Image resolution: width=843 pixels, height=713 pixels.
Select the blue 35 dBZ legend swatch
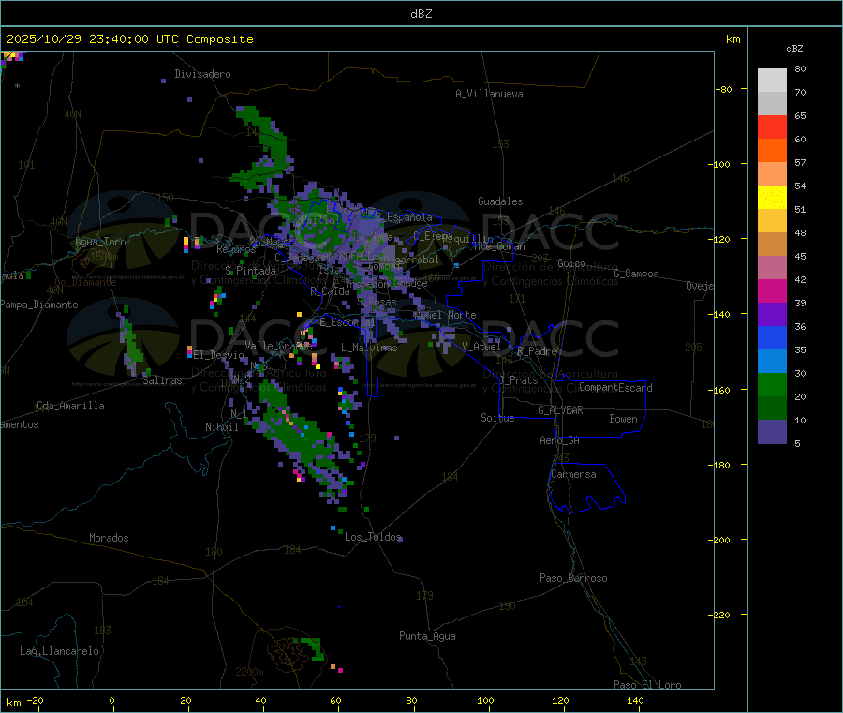(x=772, y=337)
